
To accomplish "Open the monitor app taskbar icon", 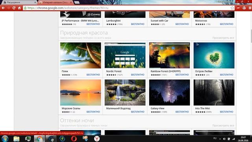I will tap(28, 138).
